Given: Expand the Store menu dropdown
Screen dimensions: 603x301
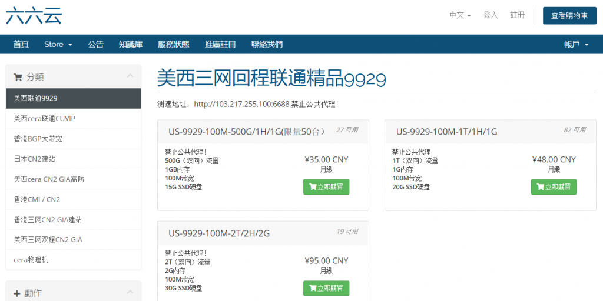Looking at the screenshot, I should (58, 44).
